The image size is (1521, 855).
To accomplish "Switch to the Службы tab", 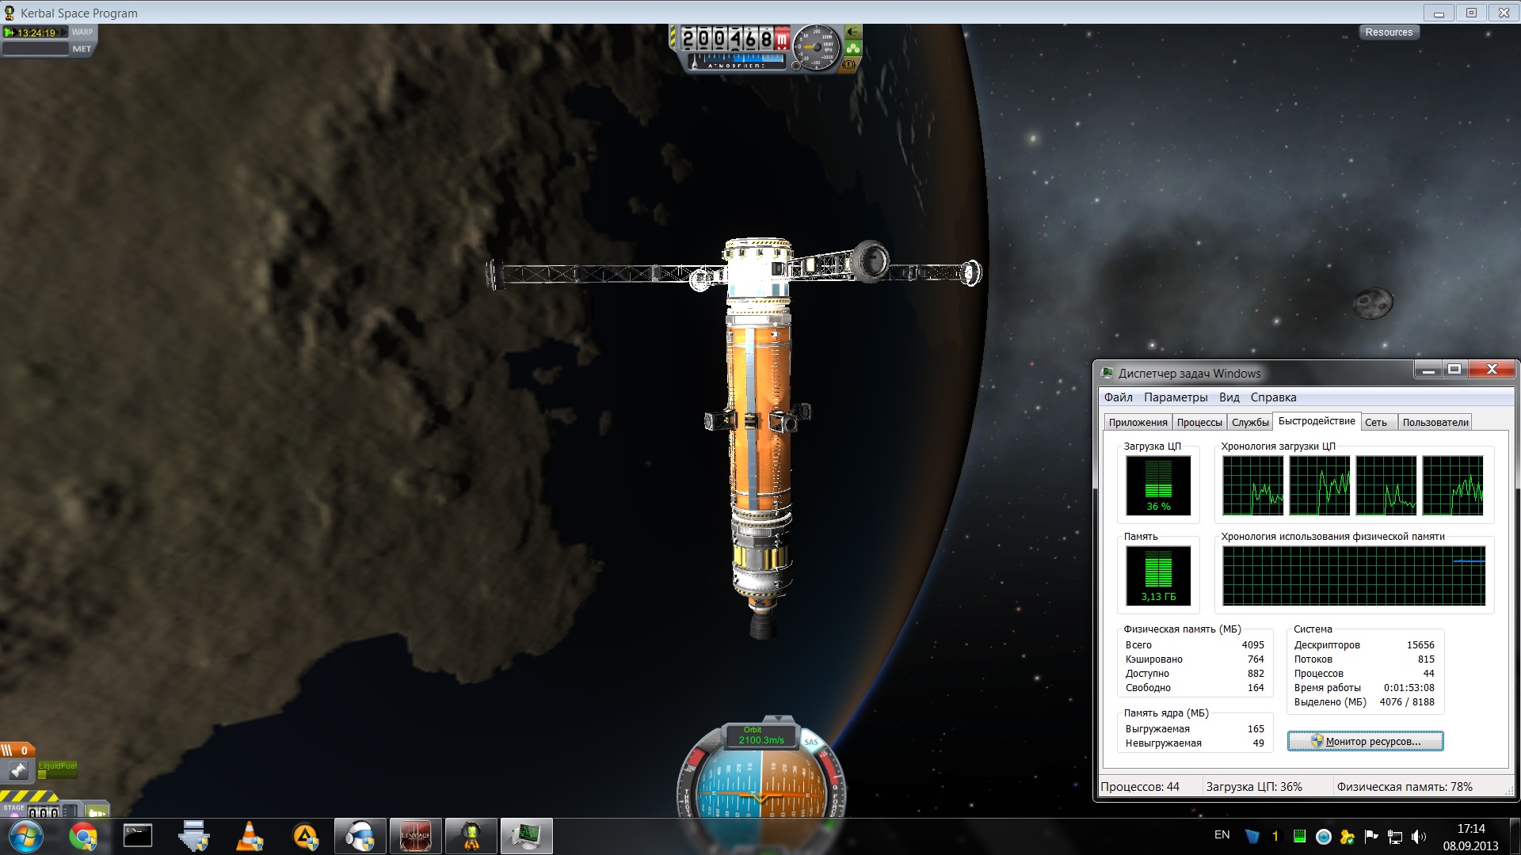I will click(x=1250, y=423).
